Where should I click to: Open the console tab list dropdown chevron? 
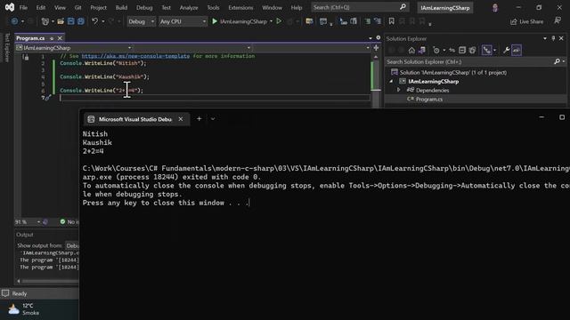[x=213, y=119]
